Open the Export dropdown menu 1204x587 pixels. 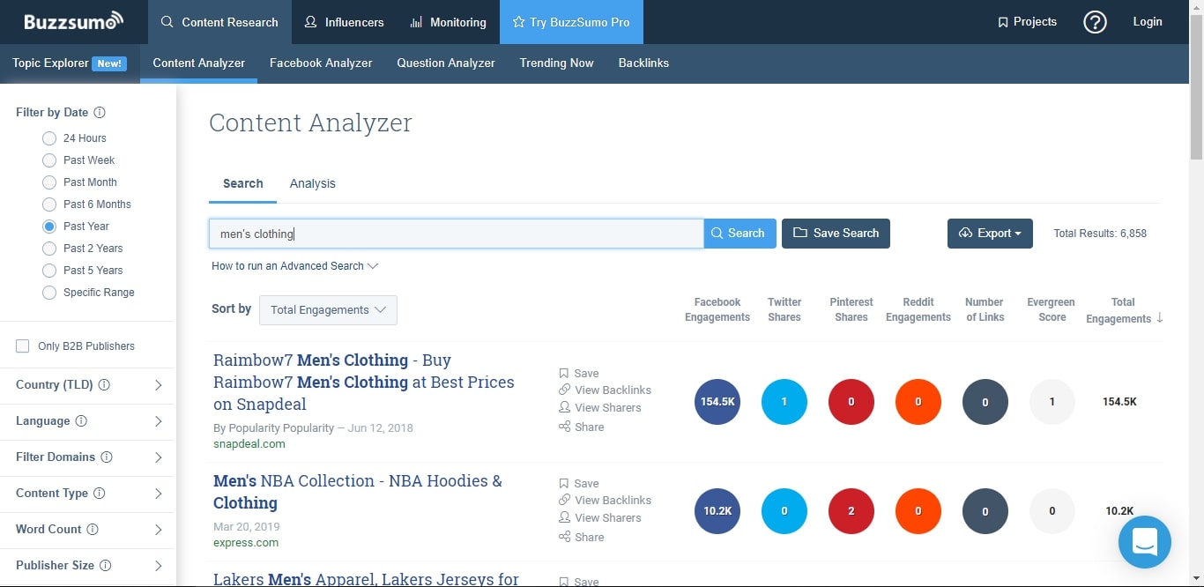(x=989, y=234)
